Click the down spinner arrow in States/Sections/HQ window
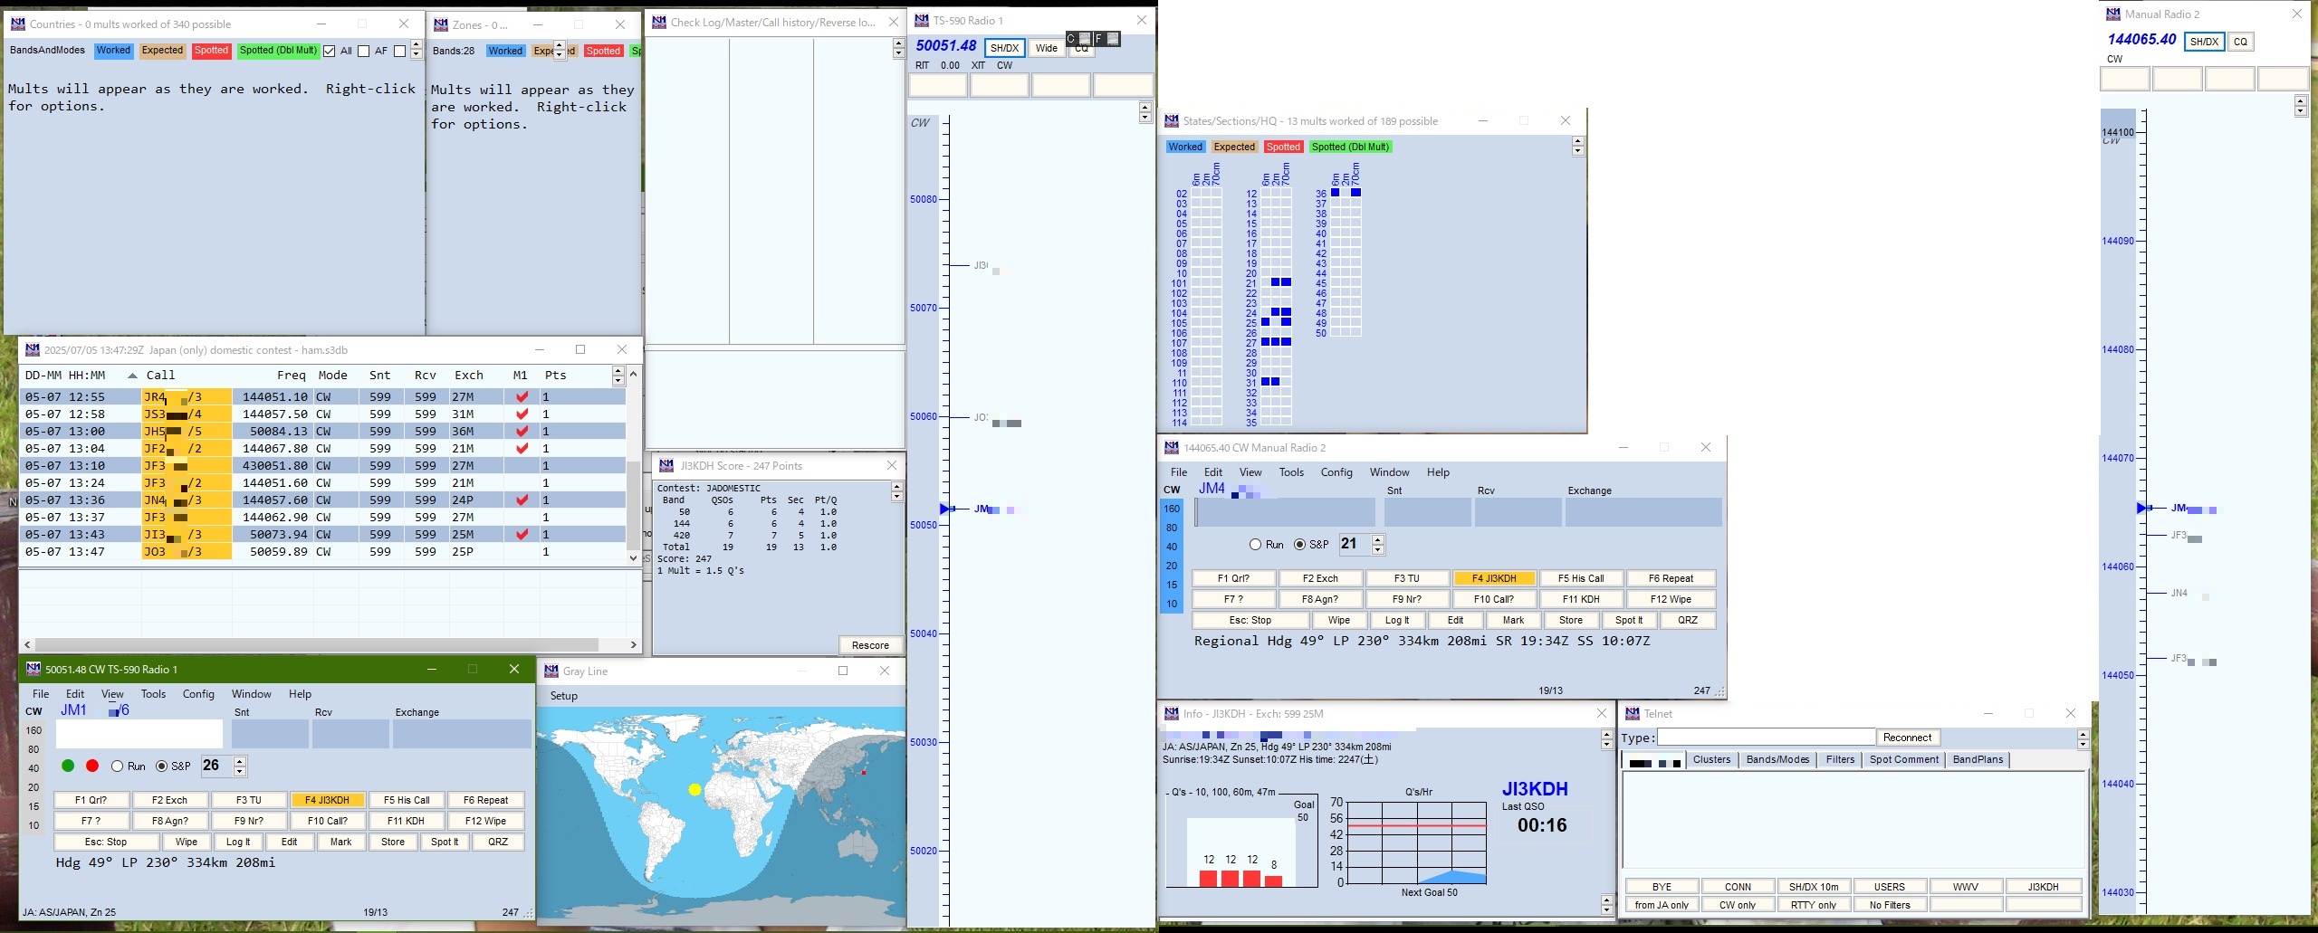 point(1578,150)
